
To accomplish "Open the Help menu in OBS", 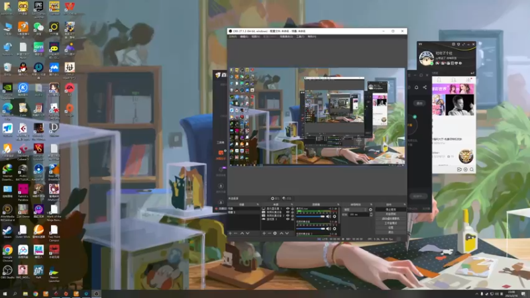I will coord(311,36).
